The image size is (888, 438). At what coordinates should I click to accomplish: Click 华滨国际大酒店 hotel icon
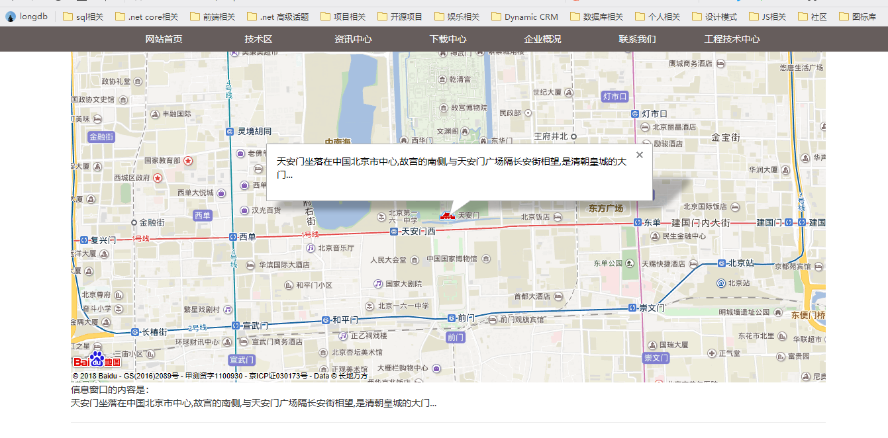tap(250, 265)
